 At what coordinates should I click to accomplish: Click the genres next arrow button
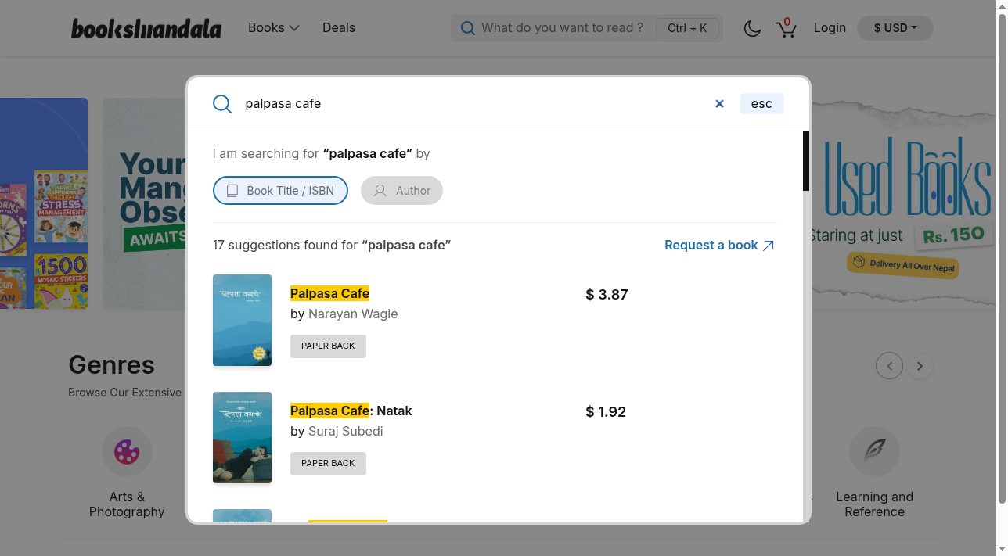pyautogui.click(x=920, y=365)
